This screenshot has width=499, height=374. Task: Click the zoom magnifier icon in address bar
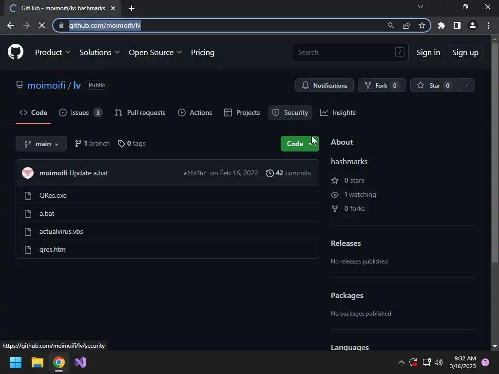point(390,25)
